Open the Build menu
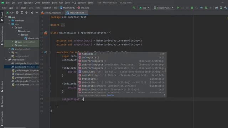 point(55,2)
